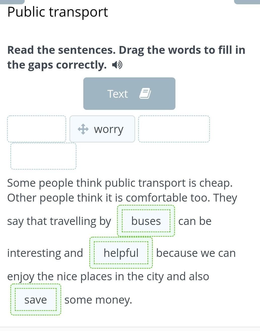The image size is (260, 331).
Task: Click the words "some money." after the save gap
Action: click(x=98, y=300)
